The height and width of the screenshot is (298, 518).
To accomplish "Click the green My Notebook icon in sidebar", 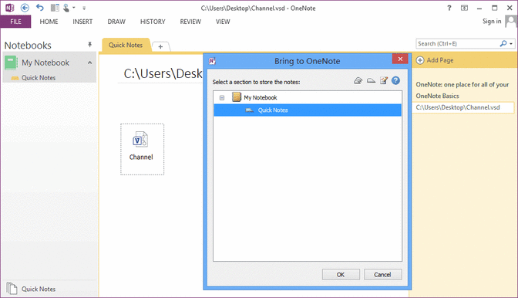I will [x=11, y=63].
